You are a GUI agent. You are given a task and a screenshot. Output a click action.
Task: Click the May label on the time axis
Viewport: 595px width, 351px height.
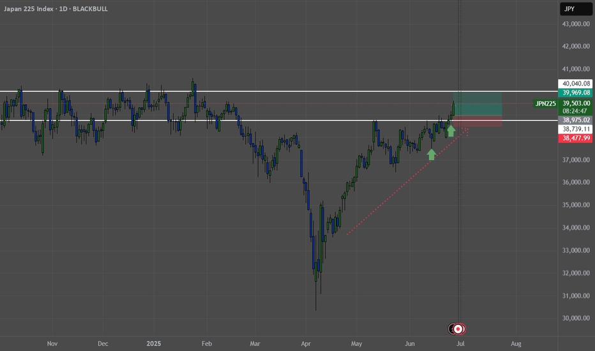[x=356, y=344]
